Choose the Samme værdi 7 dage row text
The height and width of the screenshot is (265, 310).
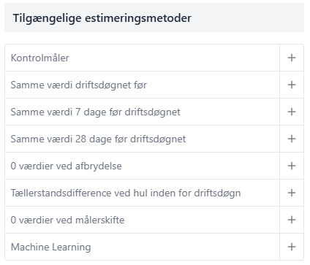pyautogui.click(x=96, y=112)
